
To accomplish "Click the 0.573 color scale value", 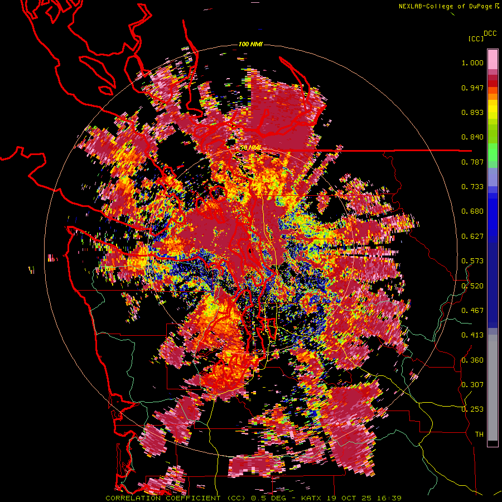I will 472,261.
